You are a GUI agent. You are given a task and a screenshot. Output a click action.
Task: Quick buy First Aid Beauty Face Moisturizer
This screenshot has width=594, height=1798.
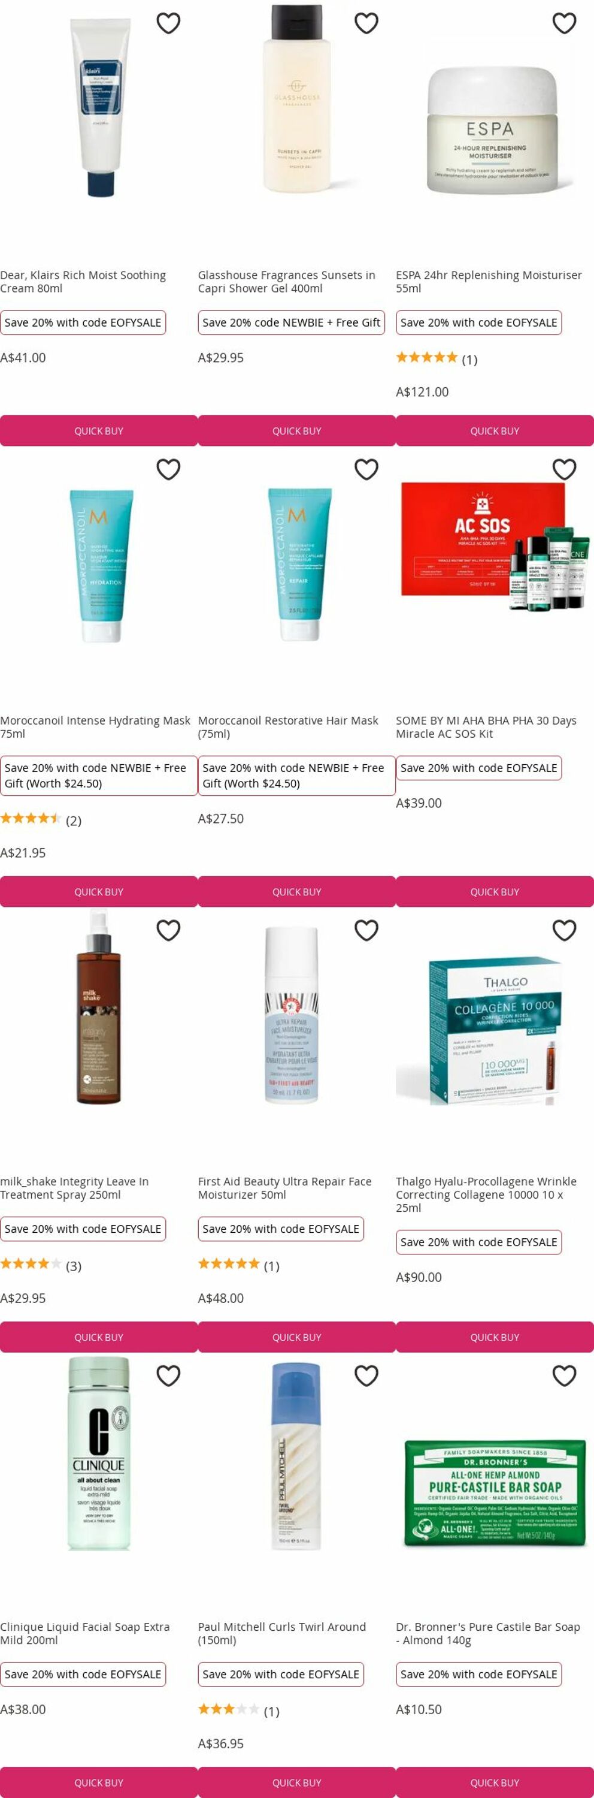pyautogui.click(x=297, y=1337)
